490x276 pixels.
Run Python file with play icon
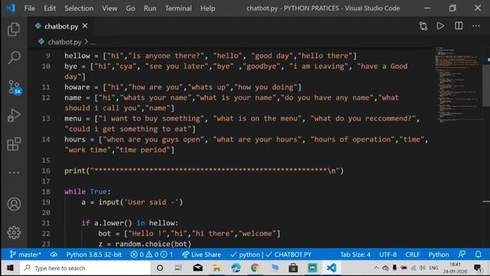coord(441,26)
